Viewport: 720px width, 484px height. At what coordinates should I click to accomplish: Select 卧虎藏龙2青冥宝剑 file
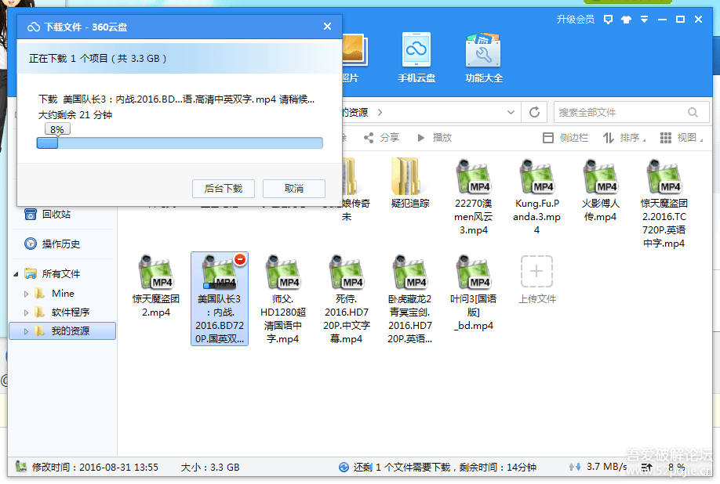pyautogui.click(x=409, y=299)
